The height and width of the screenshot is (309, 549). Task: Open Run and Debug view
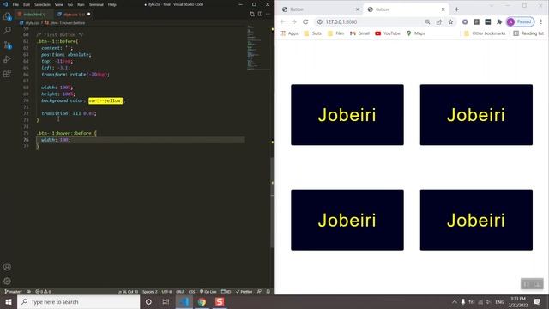tap(8, 59)
